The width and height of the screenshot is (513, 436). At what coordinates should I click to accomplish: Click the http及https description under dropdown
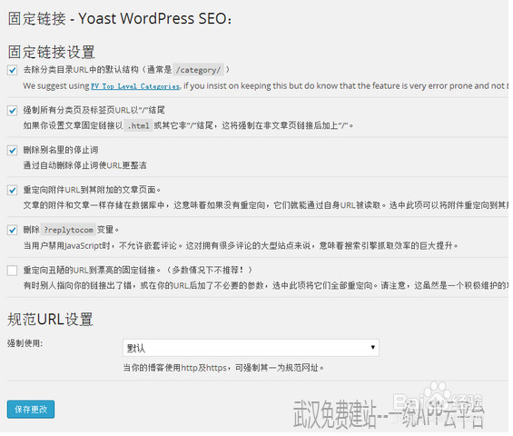click(x=223, y=368)
